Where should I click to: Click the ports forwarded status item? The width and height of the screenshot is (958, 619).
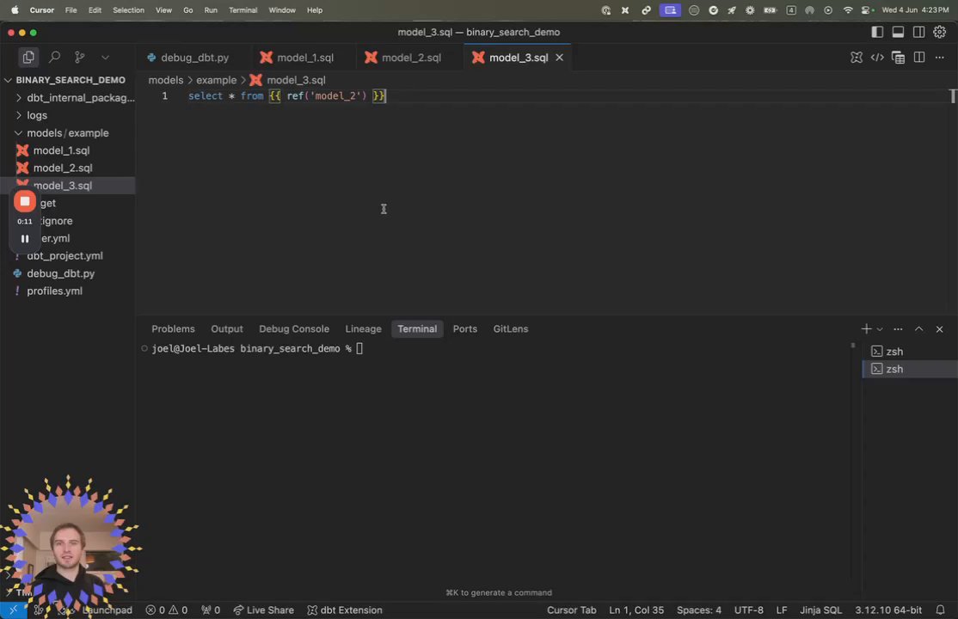coord(211,610)
